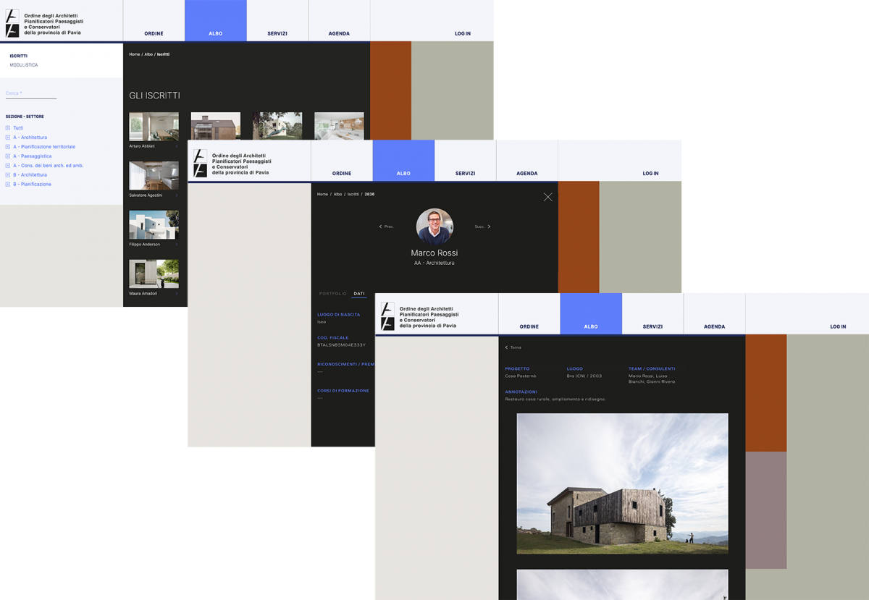Go to next member with Succ. arrow
This screenshot has width=869, height=600.
[489, 227]
